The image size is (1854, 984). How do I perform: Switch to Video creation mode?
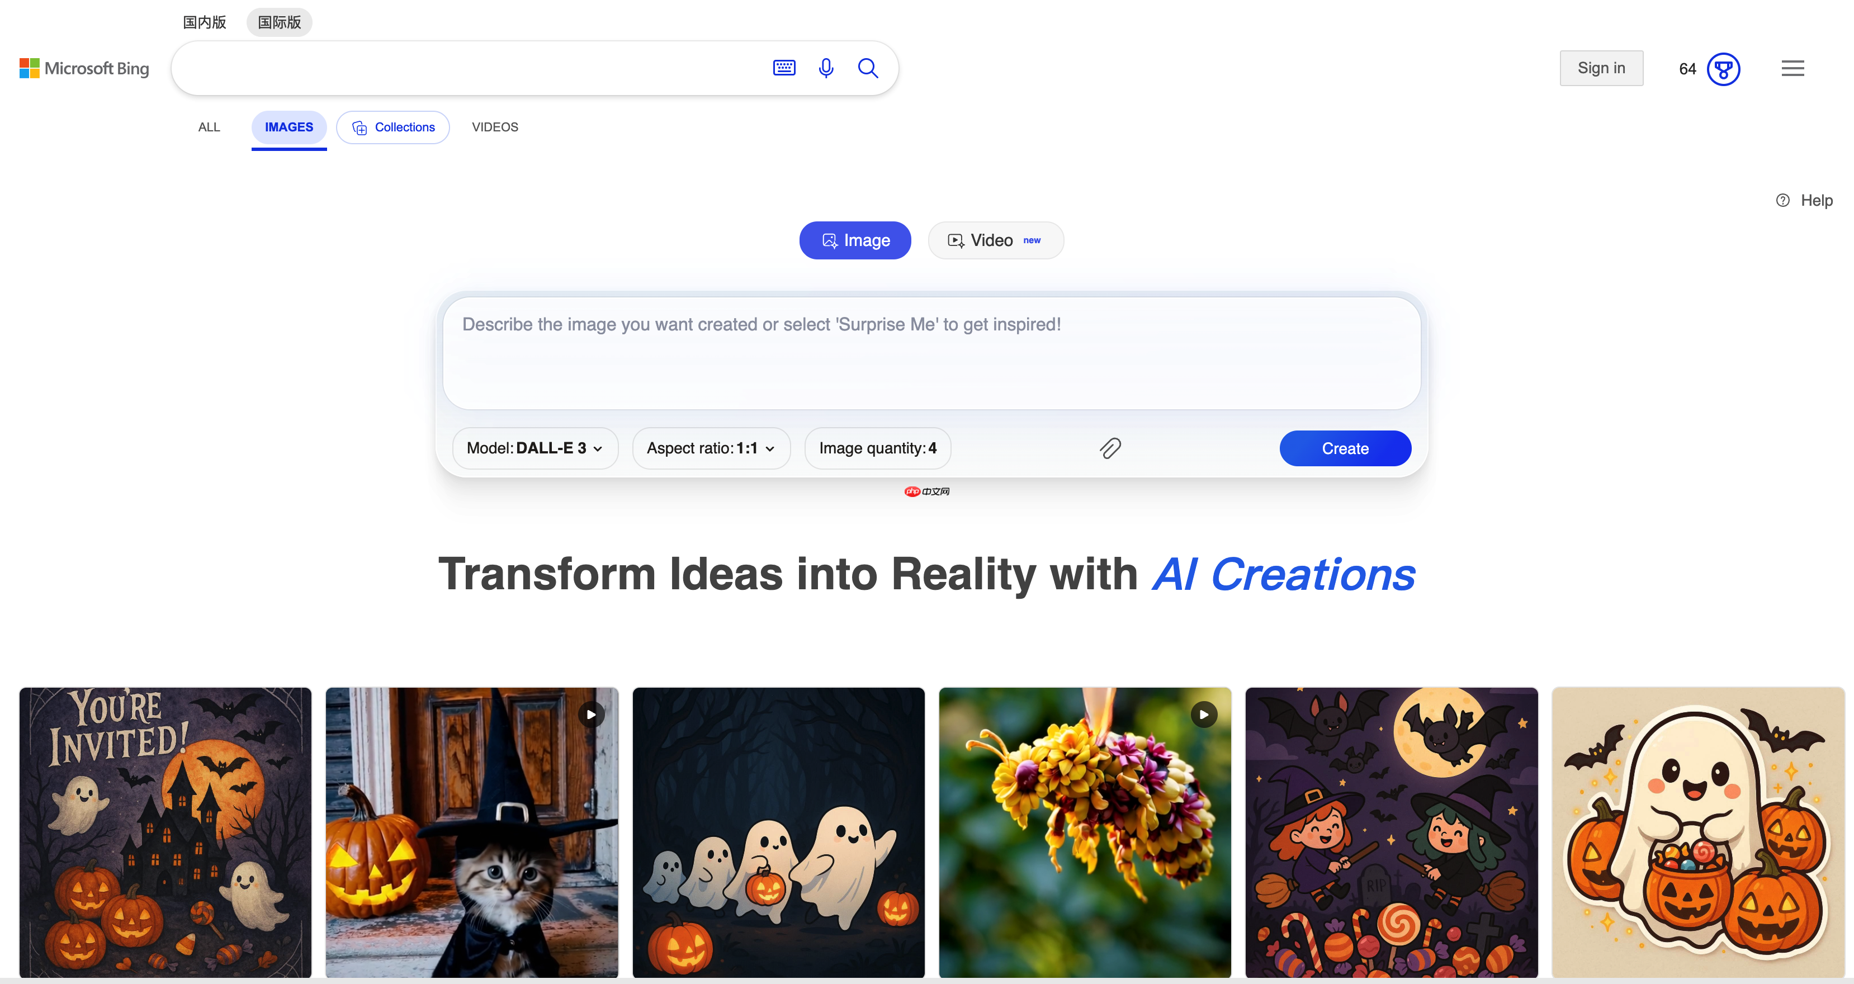tap(995, 240)
